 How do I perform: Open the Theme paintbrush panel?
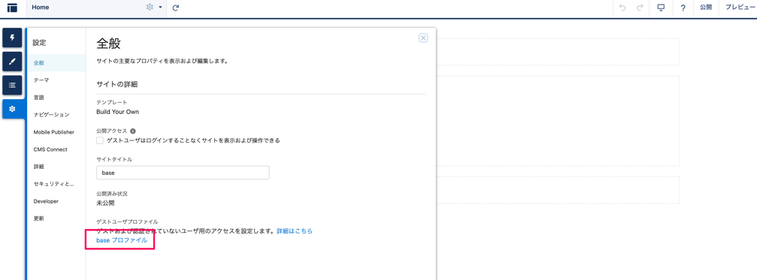pyautogui.click(x=12, y=62)
